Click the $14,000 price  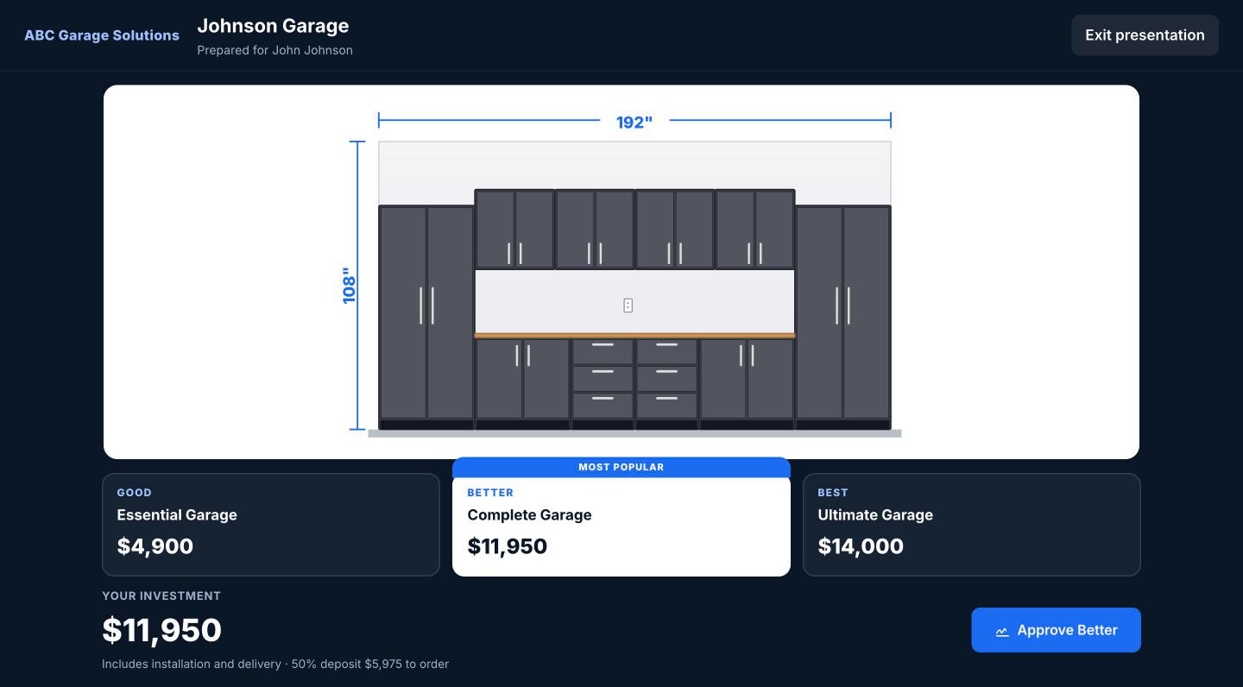click(x=861, y=546)
